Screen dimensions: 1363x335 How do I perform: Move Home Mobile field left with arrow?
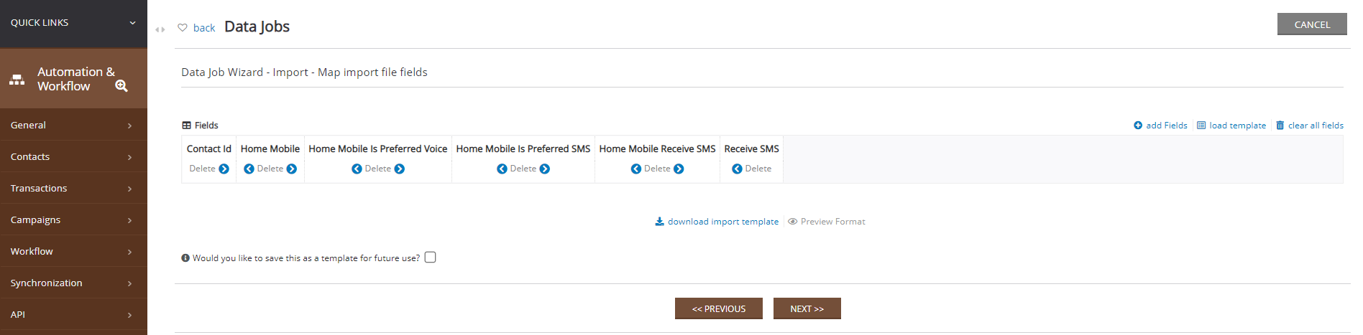tap(249, 169)
